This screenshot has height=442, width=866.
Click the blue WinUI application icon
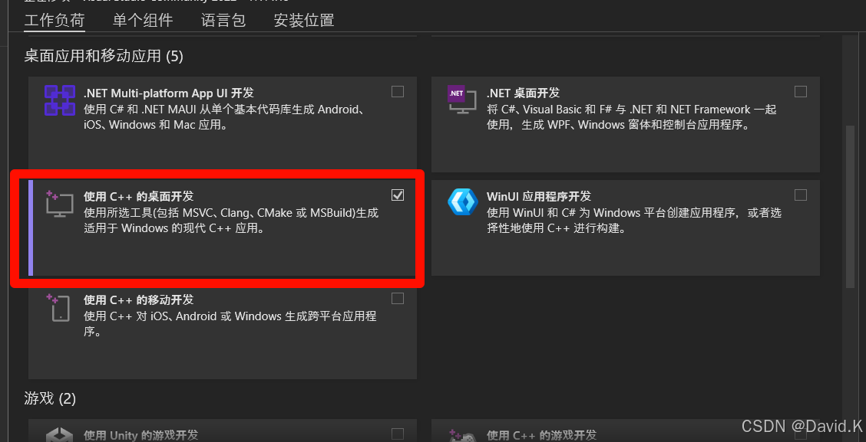461,201
